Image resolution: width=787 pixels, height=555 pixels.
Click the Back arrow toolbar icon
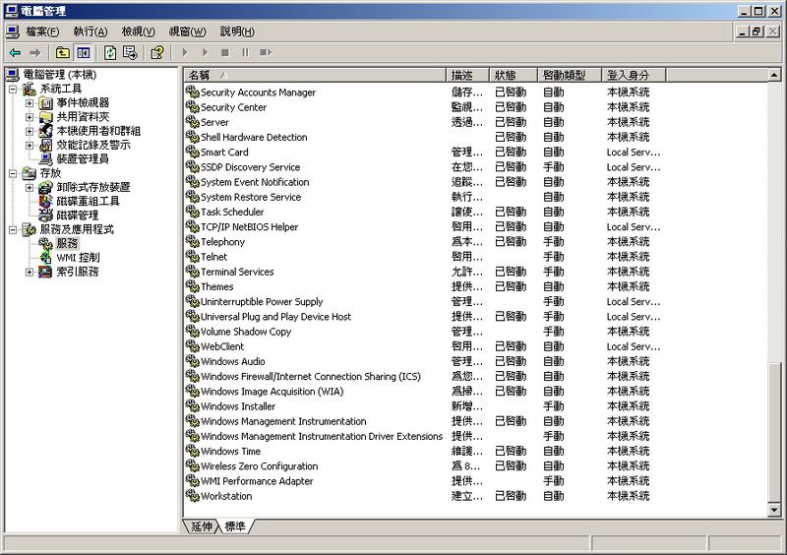tap(15, 52)
